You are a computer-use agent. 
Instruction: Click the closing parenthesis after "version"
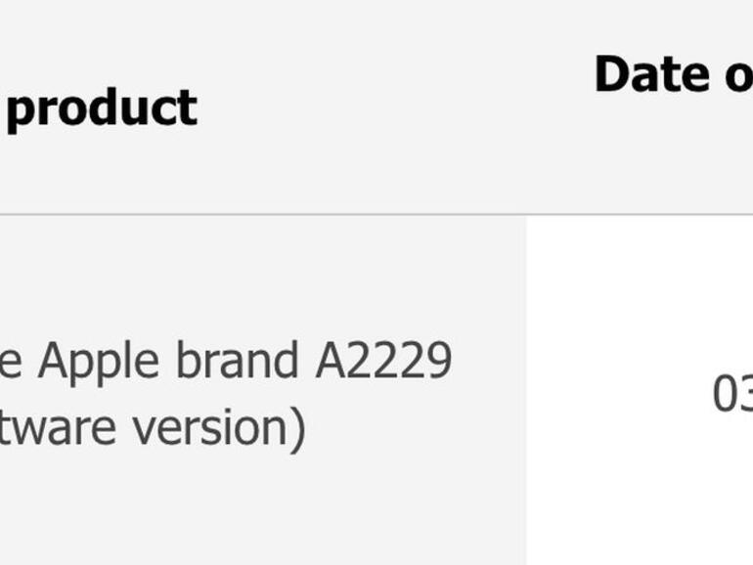coord(298,428)
